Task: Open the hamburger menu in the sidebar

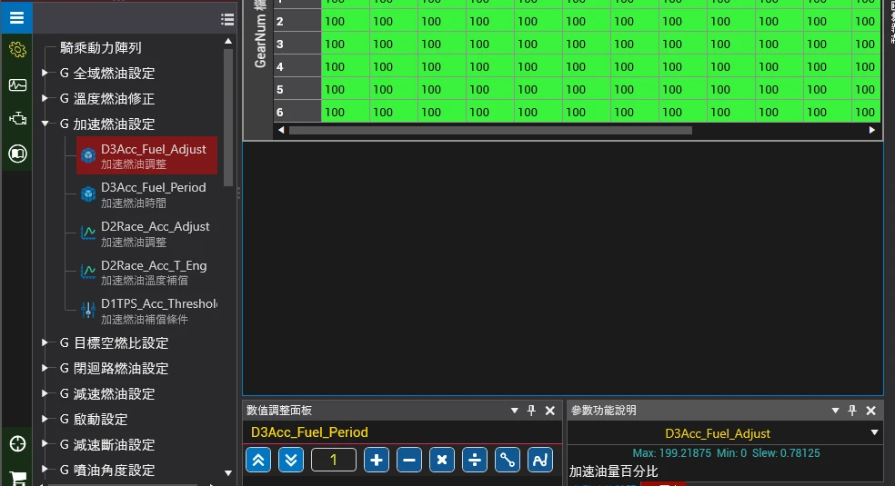Action: tap(16, 17)
